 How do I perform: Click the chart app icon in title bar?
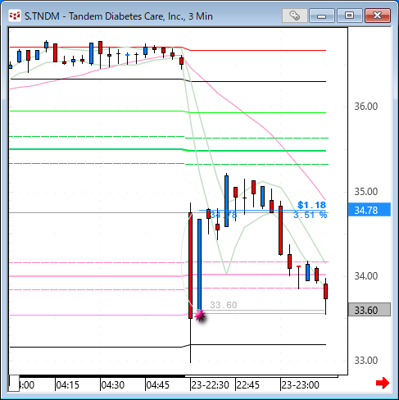tap(15, 16)
